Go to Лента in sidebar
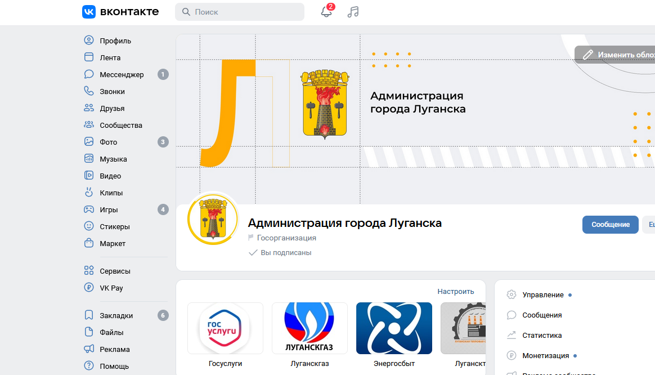 pos(110,57)
